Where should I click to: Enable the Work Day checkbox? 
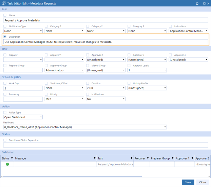(5, 83)
